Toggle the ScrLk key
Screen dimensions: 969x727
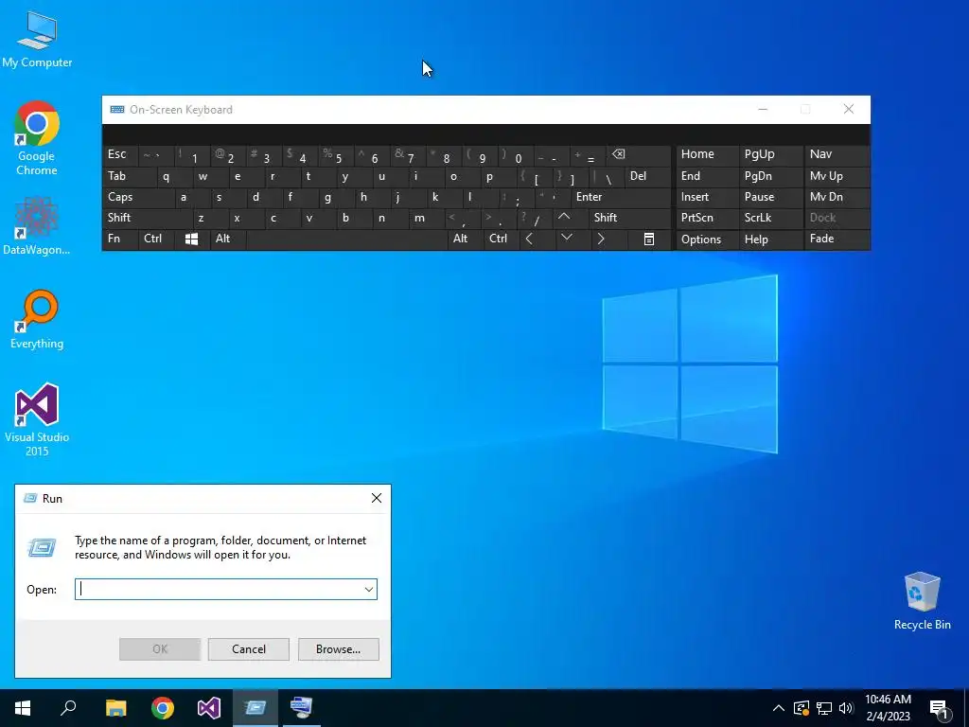pos(771,218)
